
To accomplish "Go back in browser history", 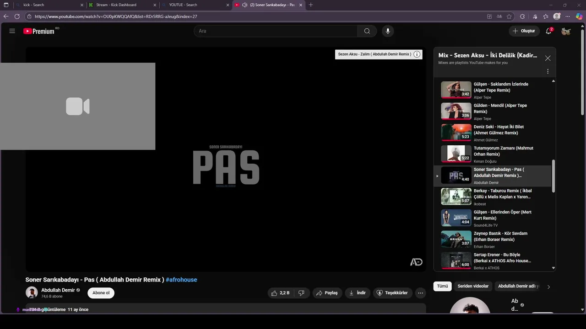I will click(6, 16).
